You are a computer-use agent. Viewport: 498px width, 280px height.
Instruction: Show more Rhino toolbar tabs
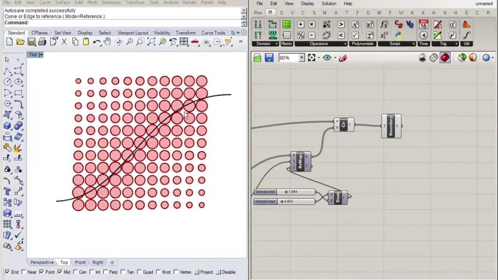pyautogui.click(x=238, y=33)
